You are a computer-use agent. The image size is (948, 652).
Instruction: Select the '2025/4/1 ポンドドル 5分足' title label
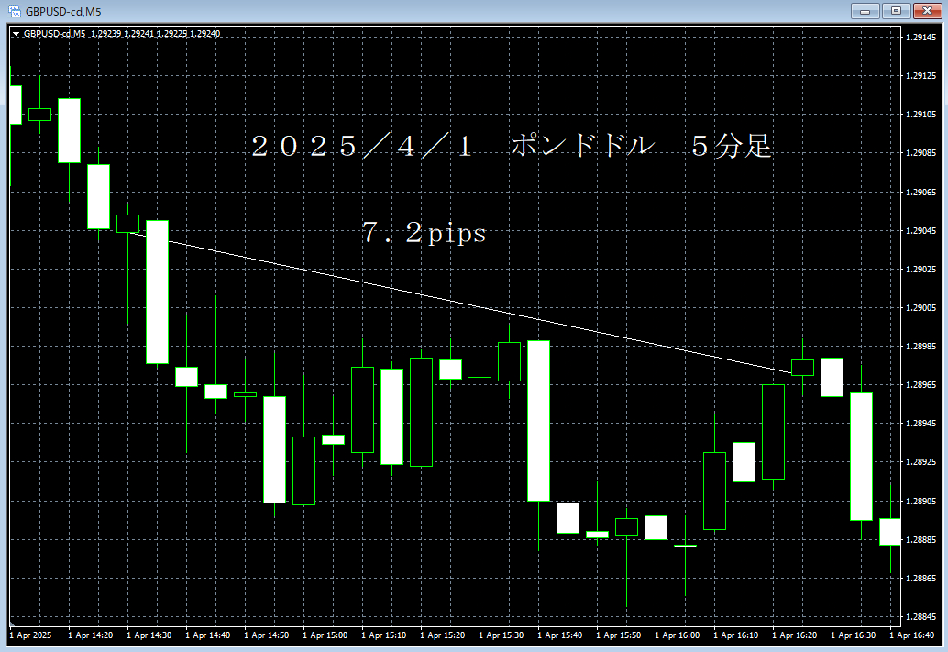[x=512, y=146]
